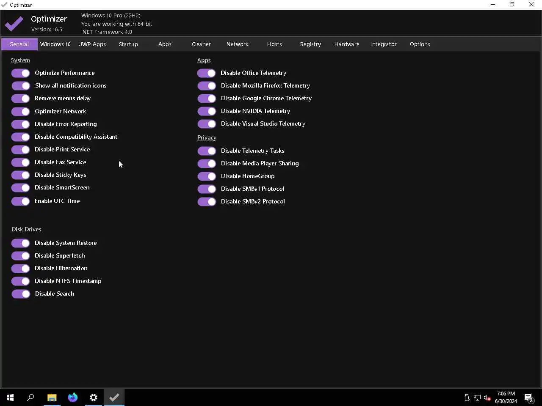542x406 pixels.
Task: Toggle Disable SMBv1 Protocol
Action: click(x=207, y=189)
